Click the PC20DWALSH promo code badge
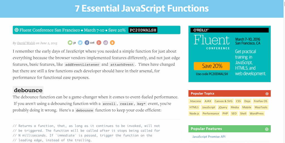The image size is (285, 143). pos(143,30)
